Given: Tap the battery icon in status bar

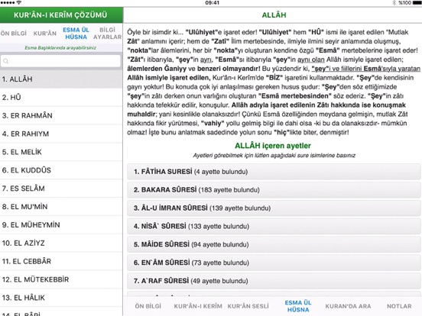Looking at the screenshot, I should [x=417, y=3].
